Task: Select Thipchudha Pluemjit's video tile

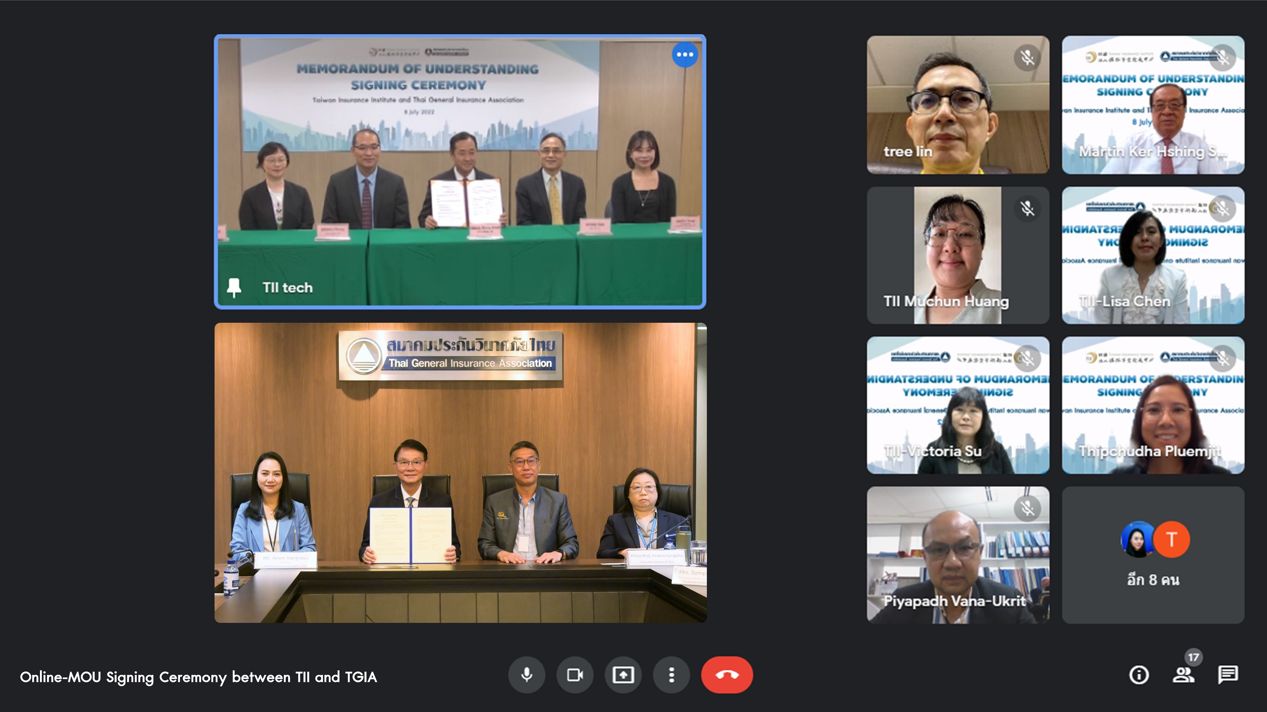Action: tap(1153, 405)
